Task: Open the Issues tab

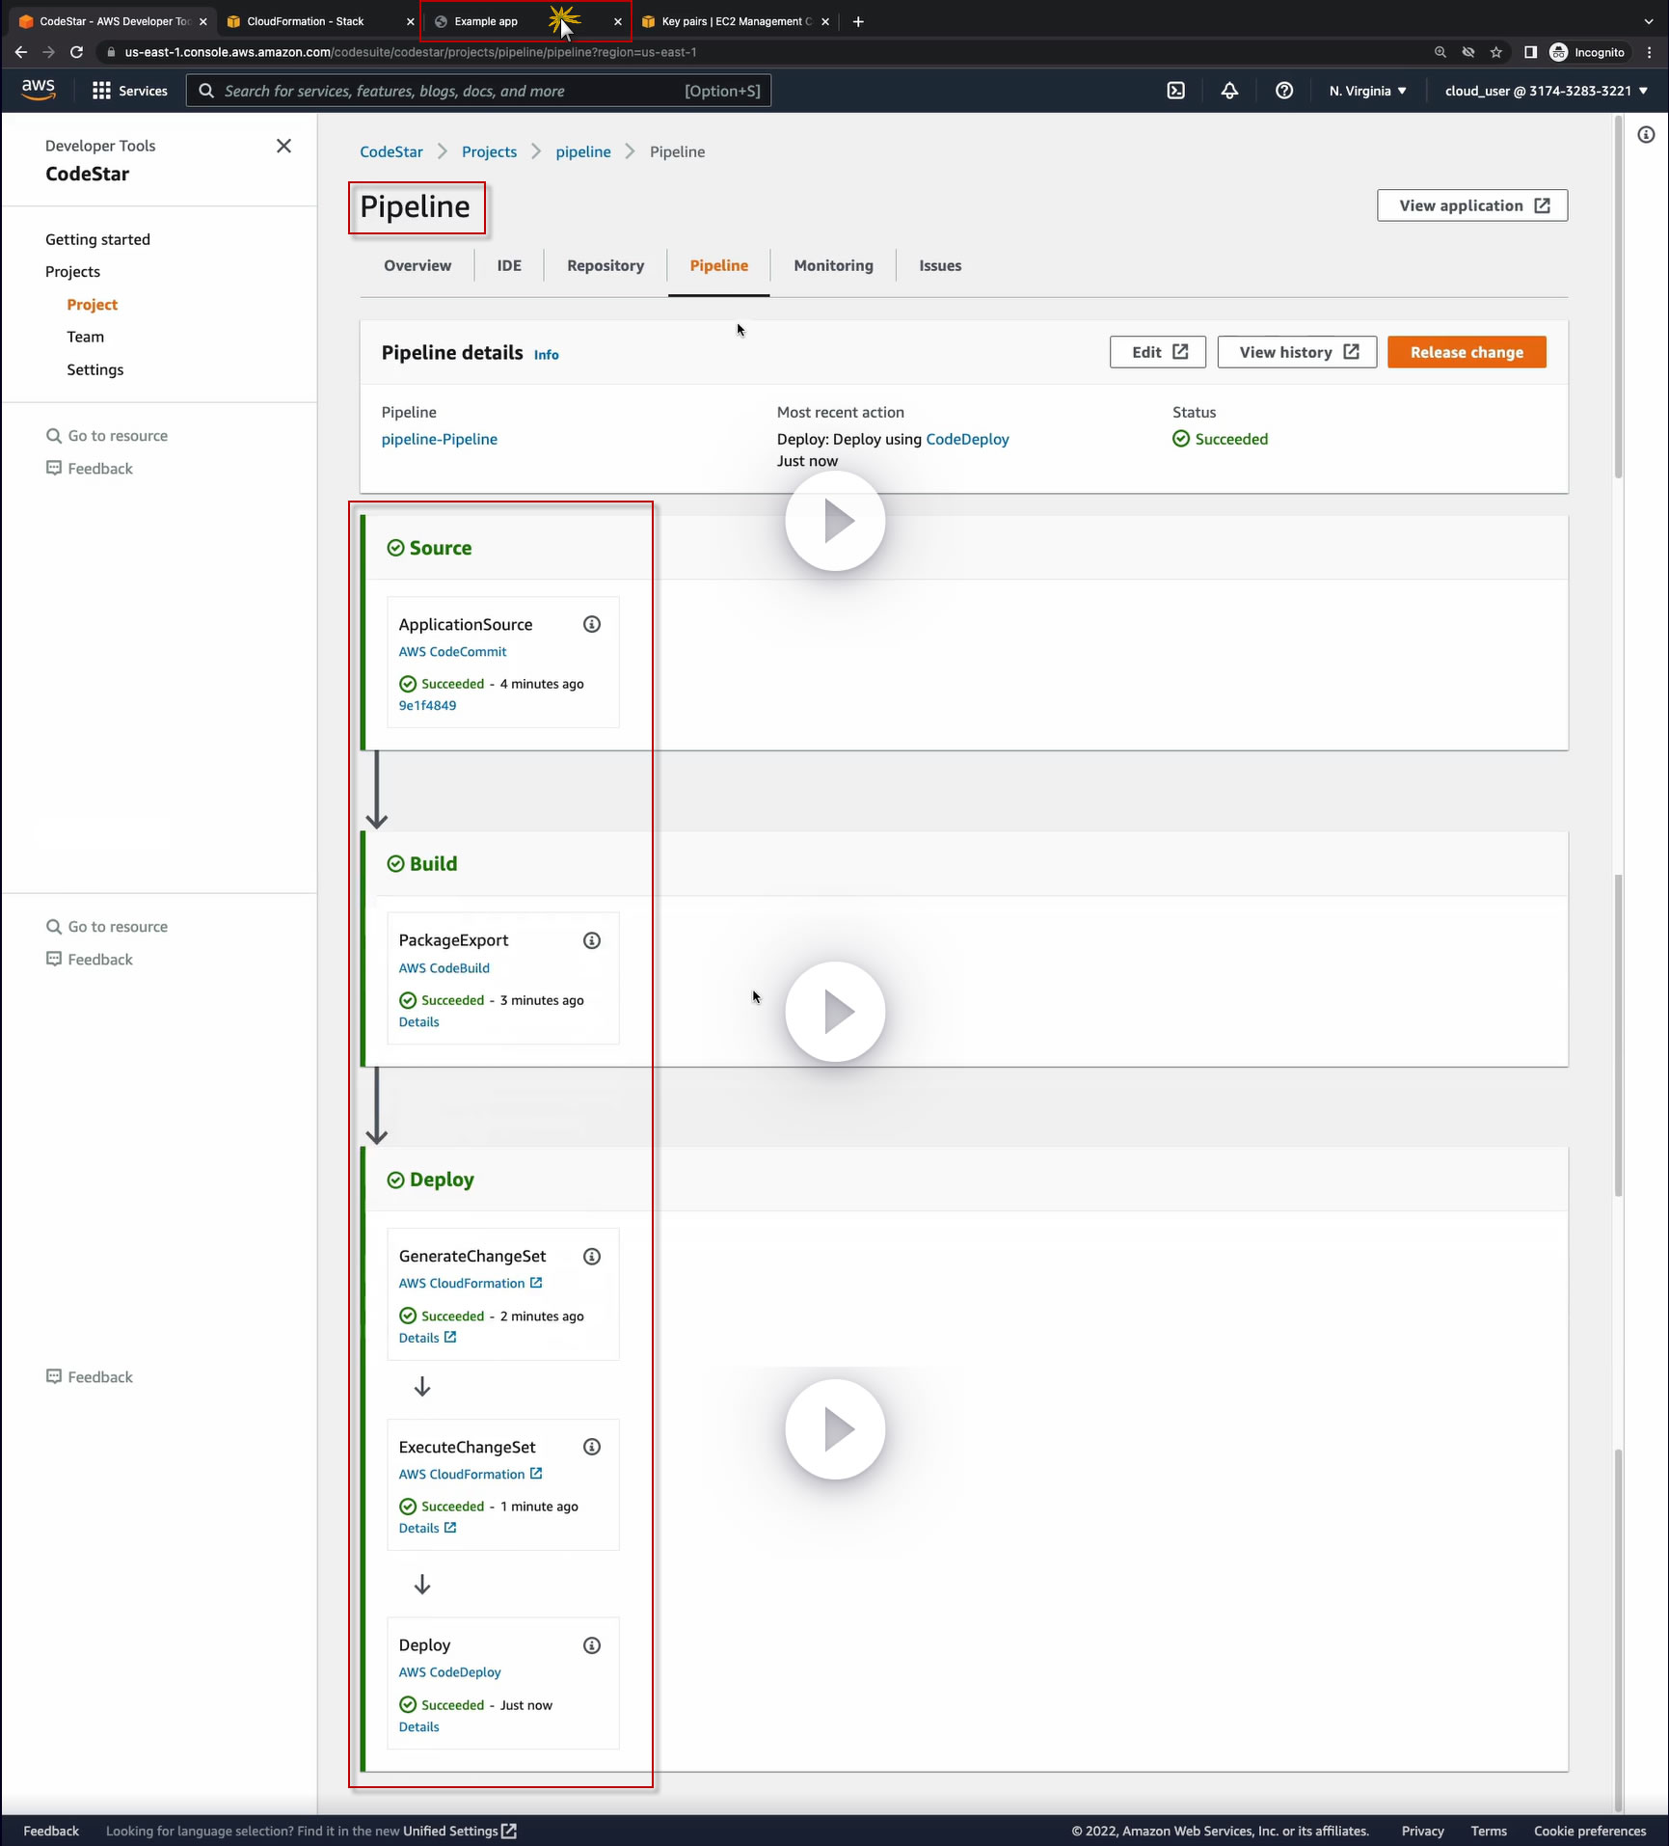Action: (x=940, y=265)
